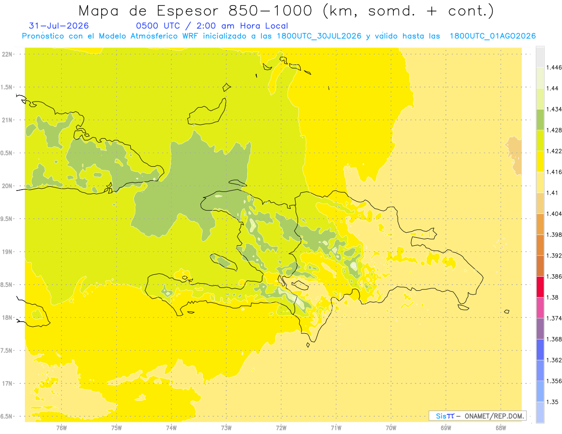This screenshot has height=434, width=562.
Task: Click the blue color bar segment between 1.362 and 1.368
Action: click(540, 350)
